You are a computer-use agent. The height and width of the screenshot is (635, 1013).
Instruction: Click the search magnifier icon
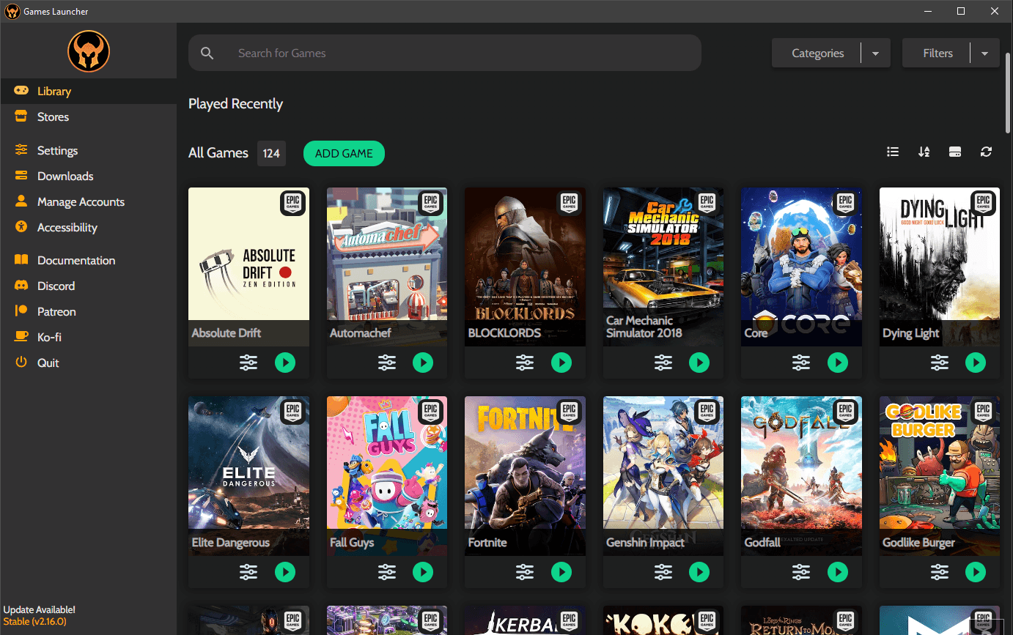point(207,53)
